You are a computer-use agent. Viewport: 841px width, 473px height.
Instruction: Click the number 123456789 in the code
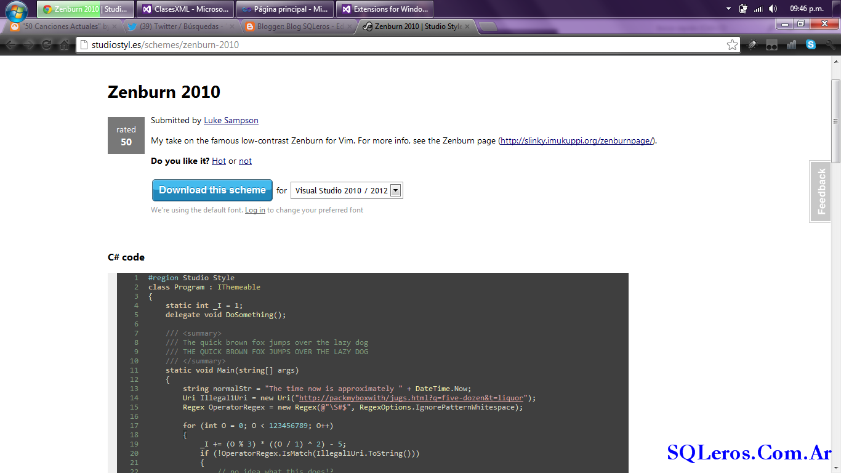click(292, 426)
